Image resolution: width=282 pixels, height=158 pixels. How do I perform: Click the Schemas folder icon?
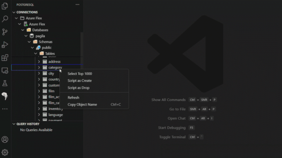point(35,42)
